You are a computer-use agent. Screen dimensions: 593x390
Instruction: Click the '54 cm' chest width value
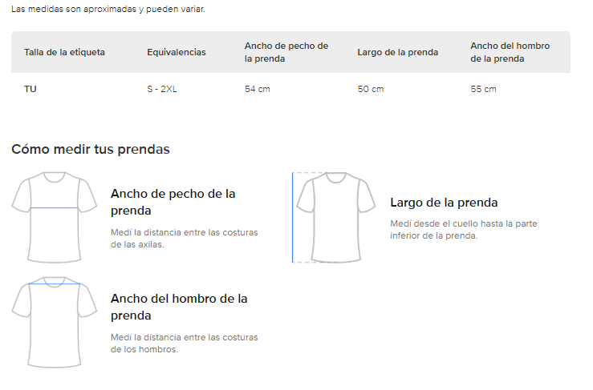click(257, 89)
